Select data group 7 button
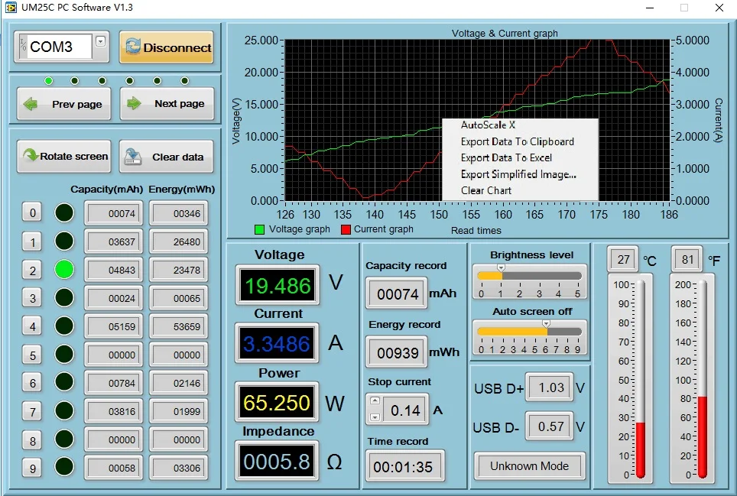The width and height of the screenshot is (737, 496). [x=32, y=412]
